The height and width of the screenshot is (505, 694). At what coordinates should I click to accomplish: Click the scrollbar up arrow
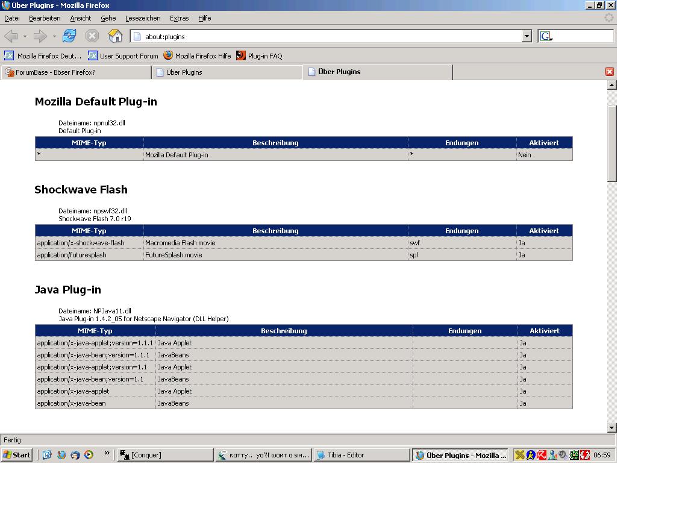click(x=611, y=85)
